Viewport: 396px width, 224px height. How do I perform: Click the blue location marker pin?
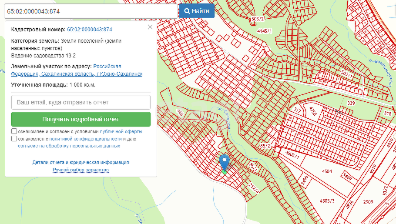tap(224, 162)
